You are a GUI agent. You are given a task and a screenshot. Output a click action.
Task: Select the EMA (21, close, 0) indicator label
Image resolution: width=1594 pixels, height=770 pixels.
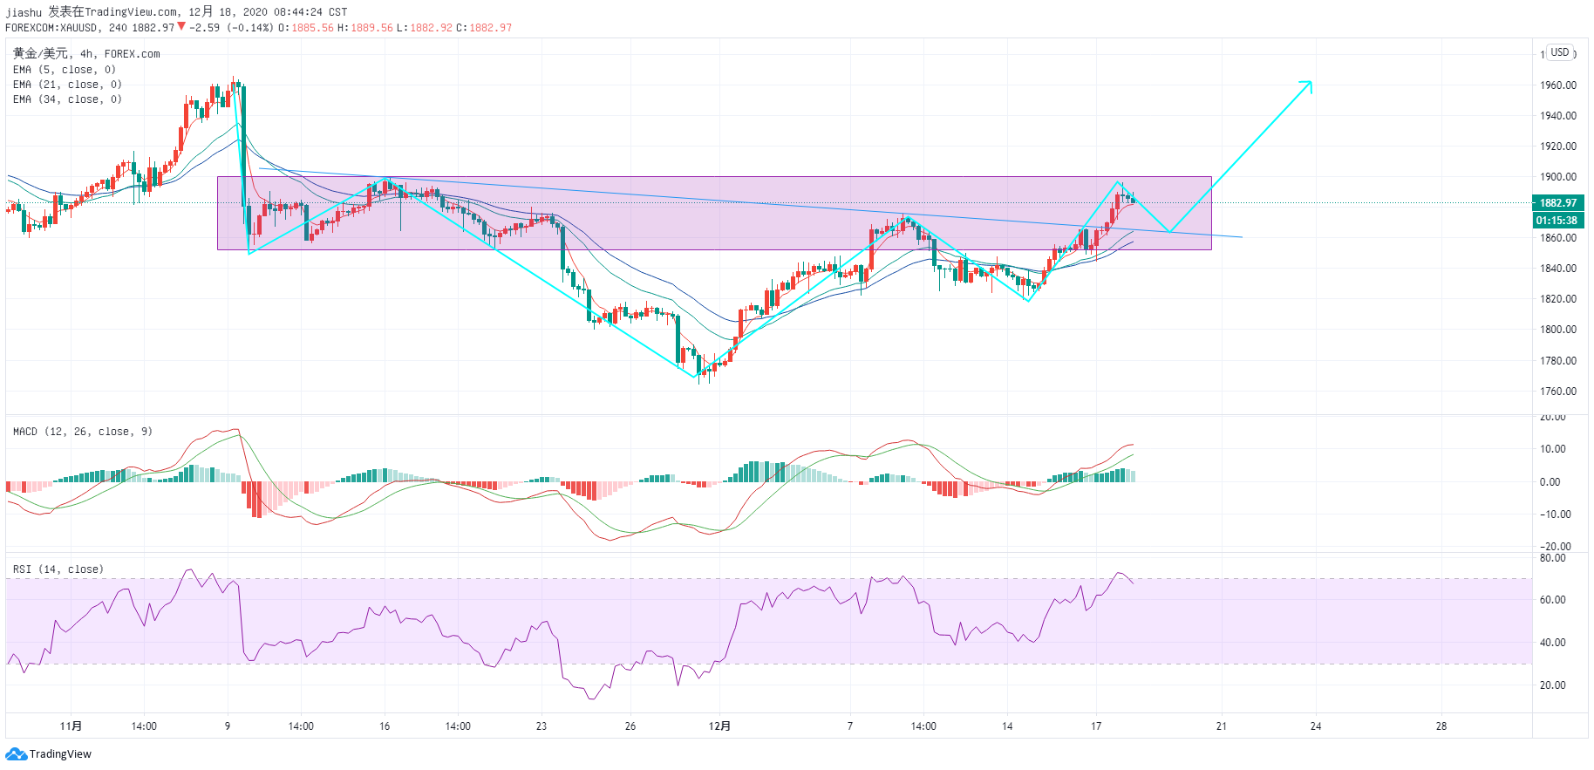pyautogui.click(x=67, y=85)
